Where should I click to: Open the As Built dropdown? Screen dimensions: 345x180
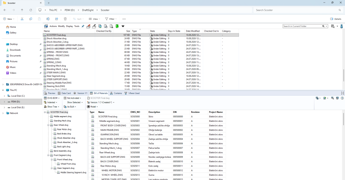tap(70, 107)
